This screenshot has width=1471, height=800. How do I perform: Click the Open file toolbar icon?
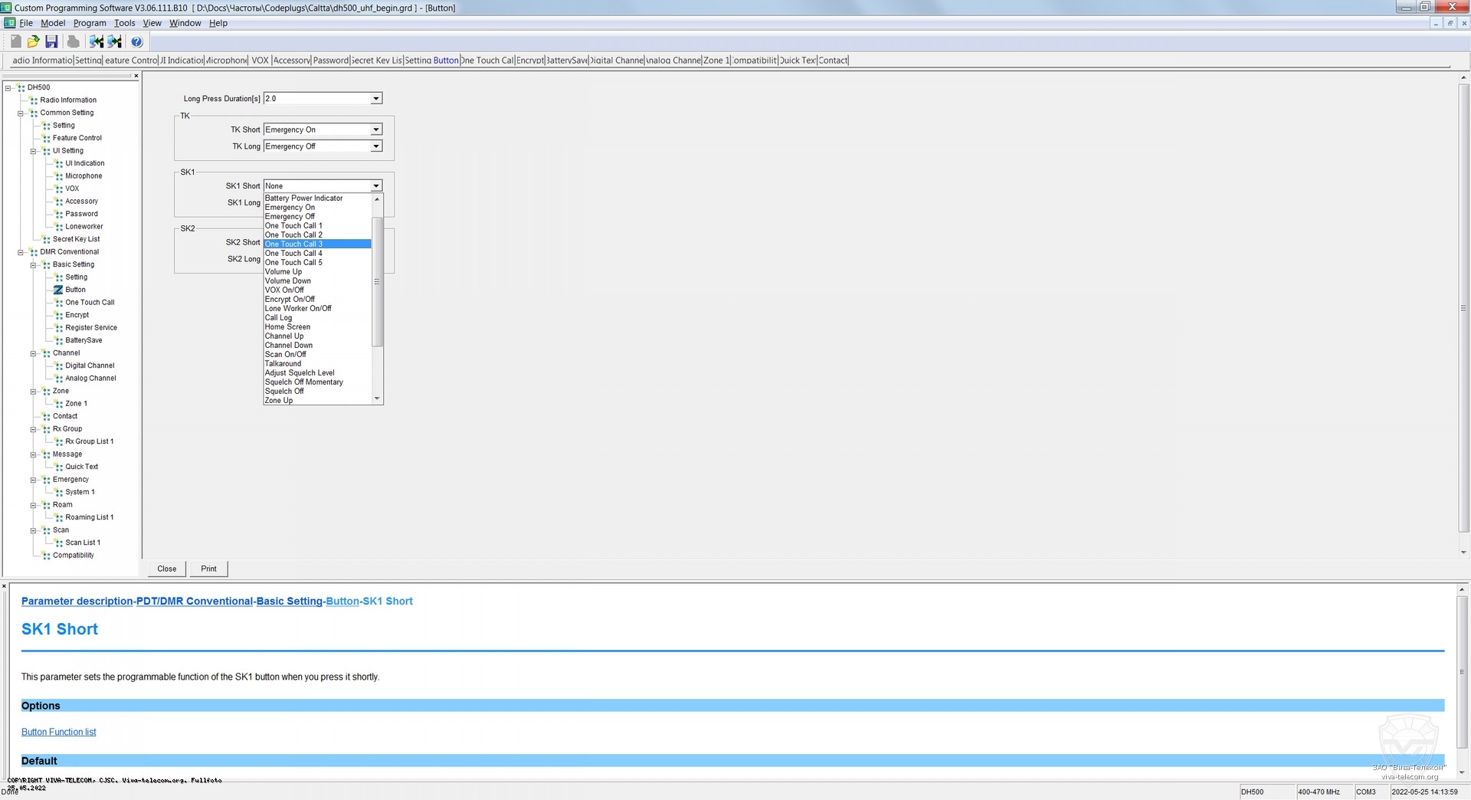pyautogui.click(x=33, y=41)
